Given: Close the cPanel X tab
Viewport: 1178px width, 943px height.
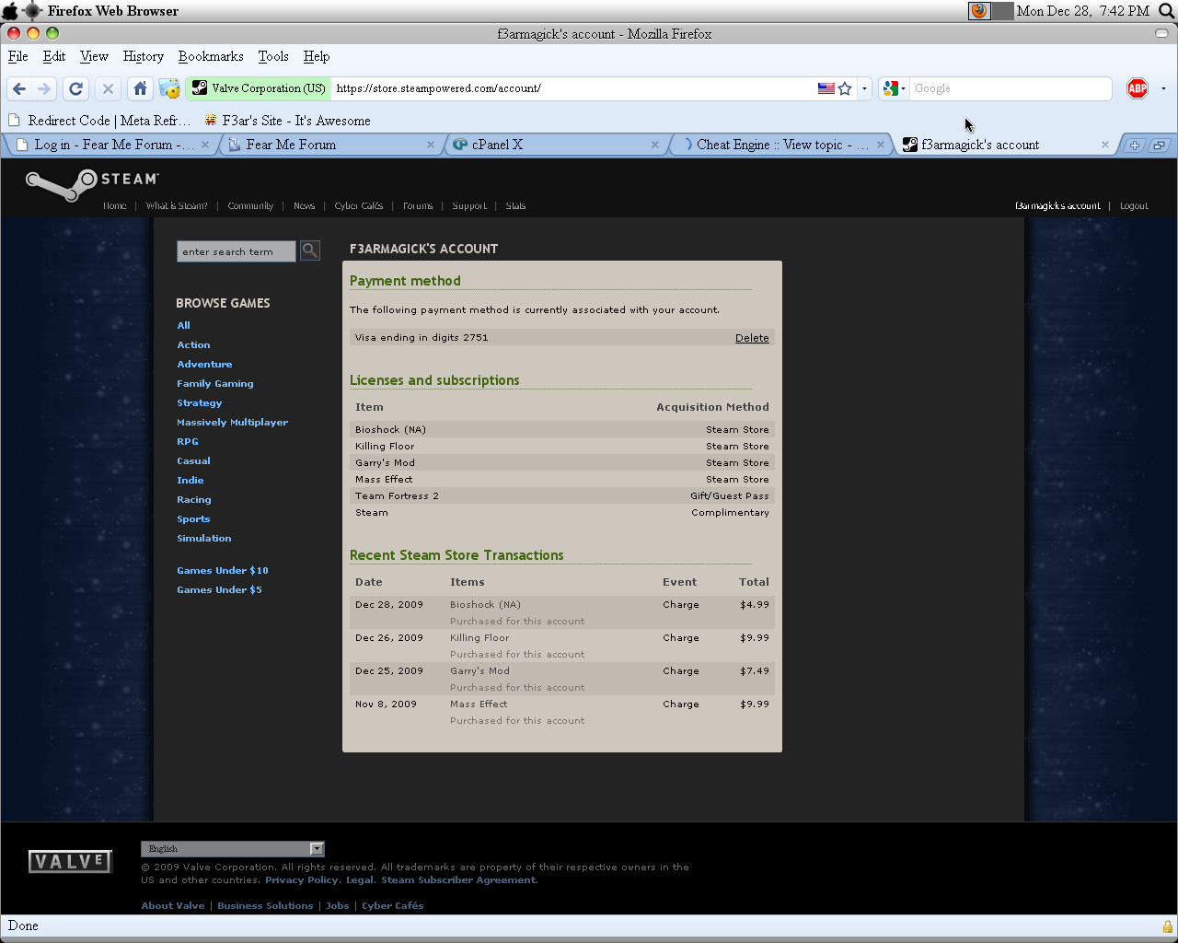Looking at the screenshot, I should click(x=655, y=145).
